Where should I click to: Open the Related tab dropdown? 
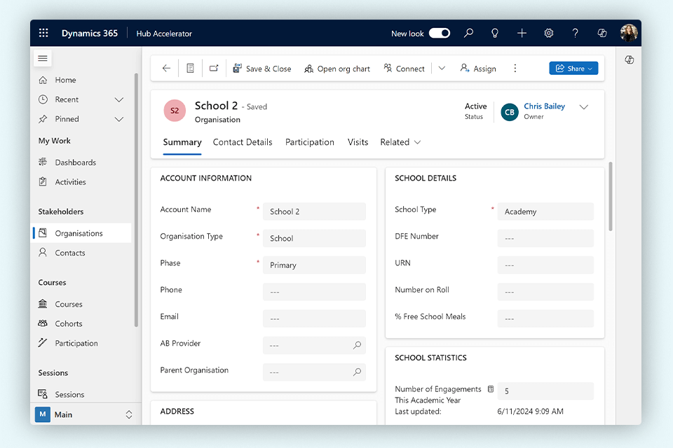[x=400, y=142]
